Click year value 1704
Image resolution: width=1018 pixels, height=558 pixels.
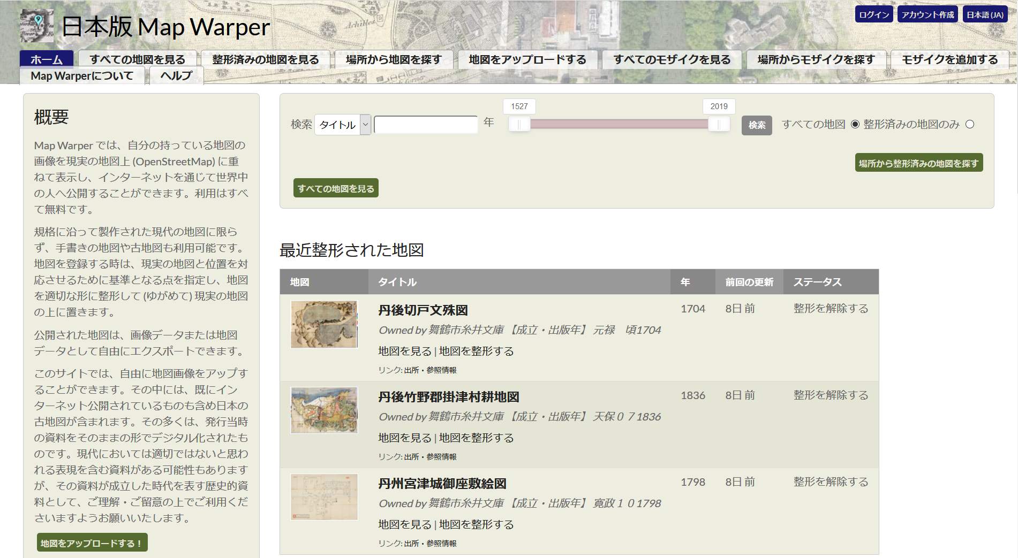tap(693, 309)
